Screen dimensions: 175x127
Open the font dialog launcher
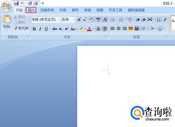106,36
